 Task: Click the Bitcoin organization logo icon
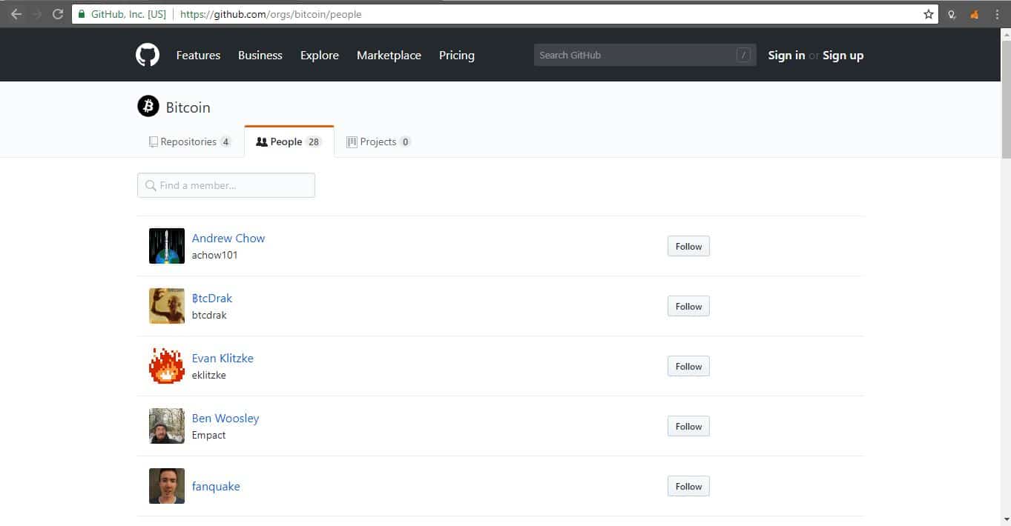[148, 107]
